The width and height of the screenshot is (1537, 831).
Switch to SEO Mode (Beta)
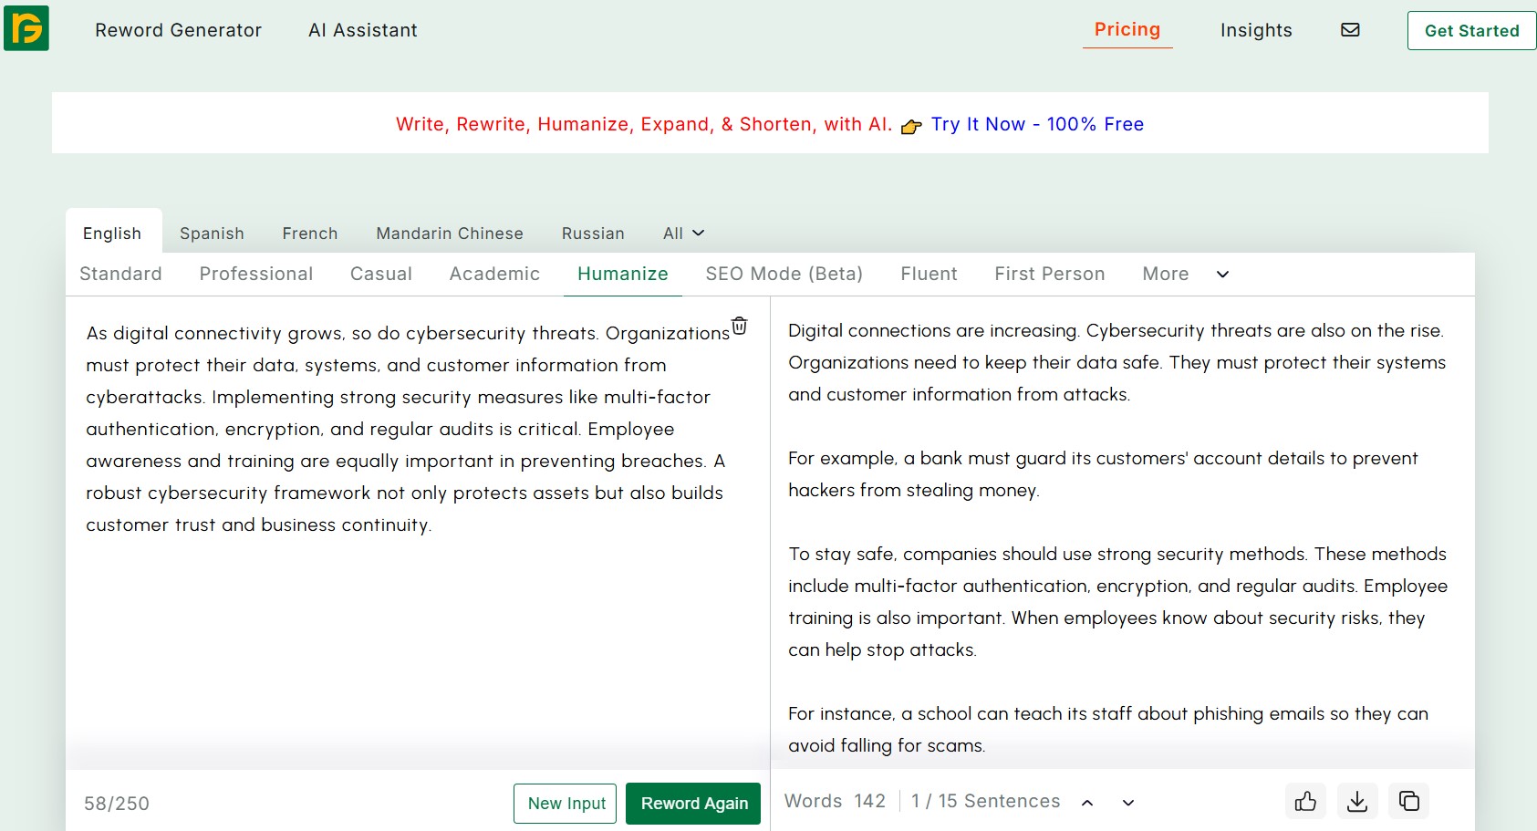(x=784, y=274)
